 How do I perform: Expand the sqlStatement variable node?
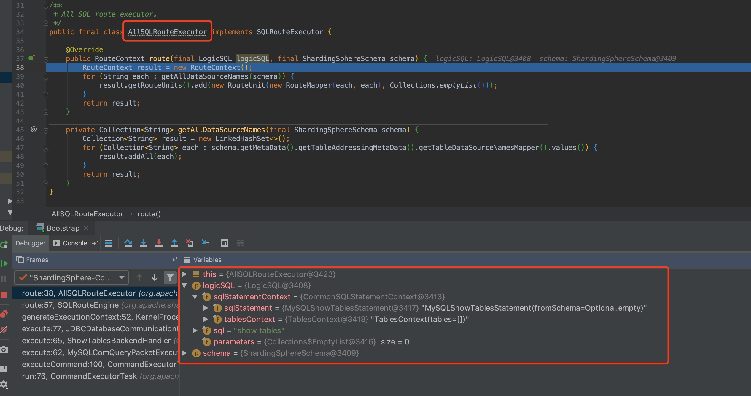coord(206,308)
